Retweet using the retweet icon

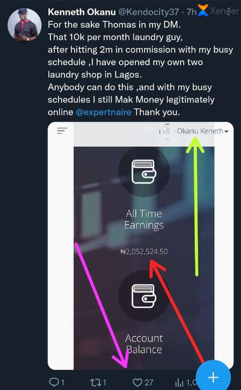click(x=95, y=382)
